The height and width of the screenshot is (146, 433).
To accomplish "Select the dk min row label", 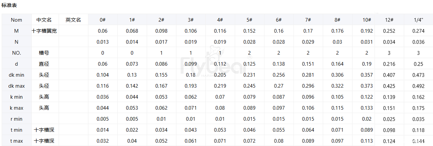I will point(16,75).
